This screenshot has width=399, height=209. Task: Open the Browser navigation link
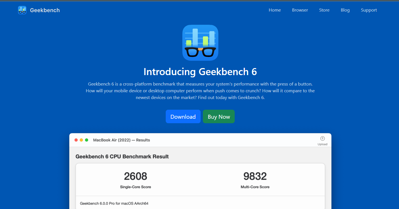point(300,10)
